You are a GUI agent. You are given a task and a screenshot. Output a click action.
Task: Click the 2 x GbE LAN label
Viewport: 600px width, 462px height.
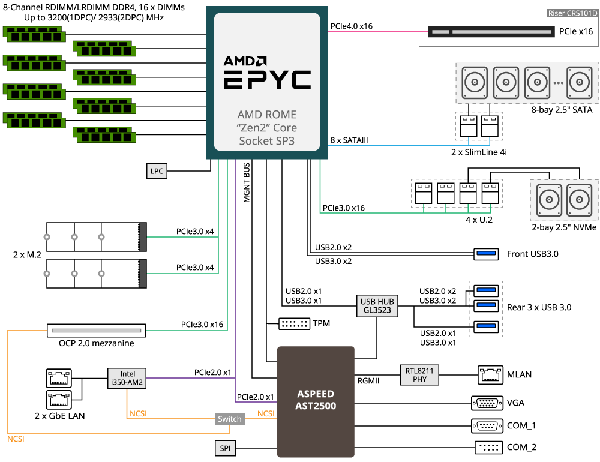tap(59, 416)
